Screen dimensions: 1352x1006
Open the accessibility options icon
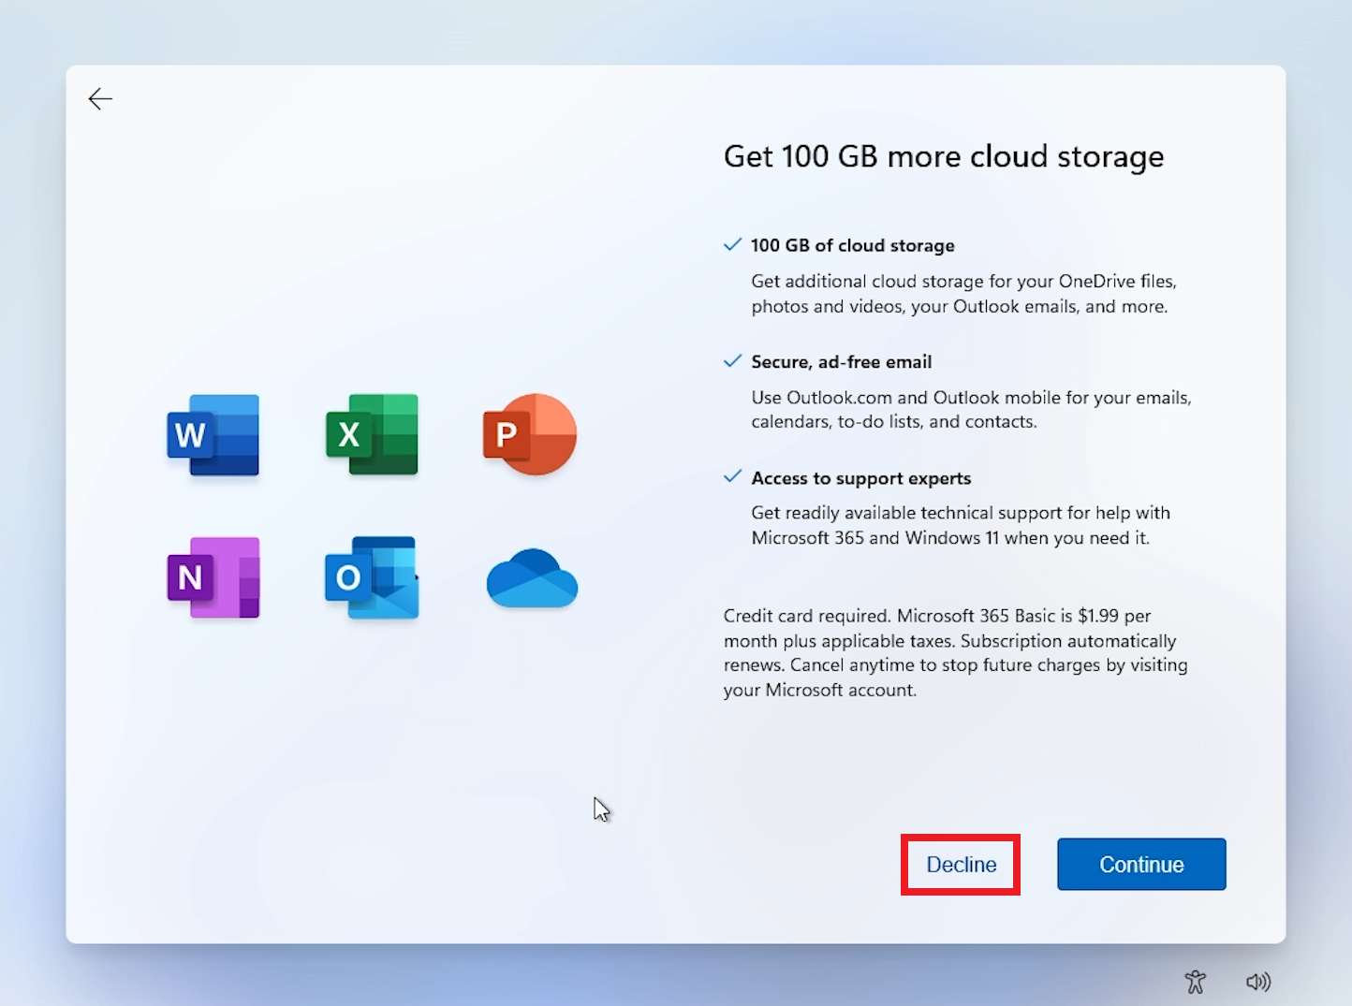(1196, 982)
